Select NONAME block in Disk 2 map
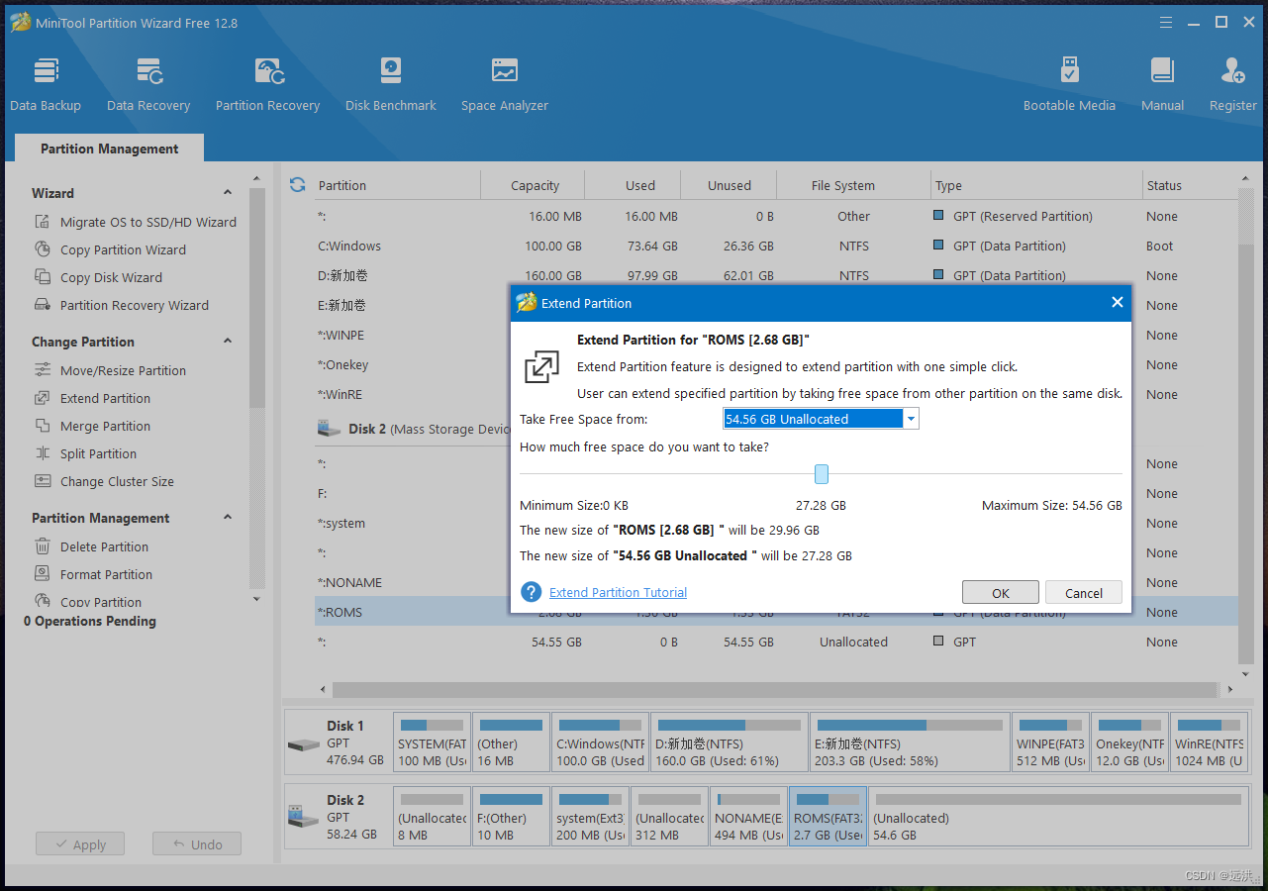The height and width of the screenshot is (891, 1268). click(x=748, y=817)
